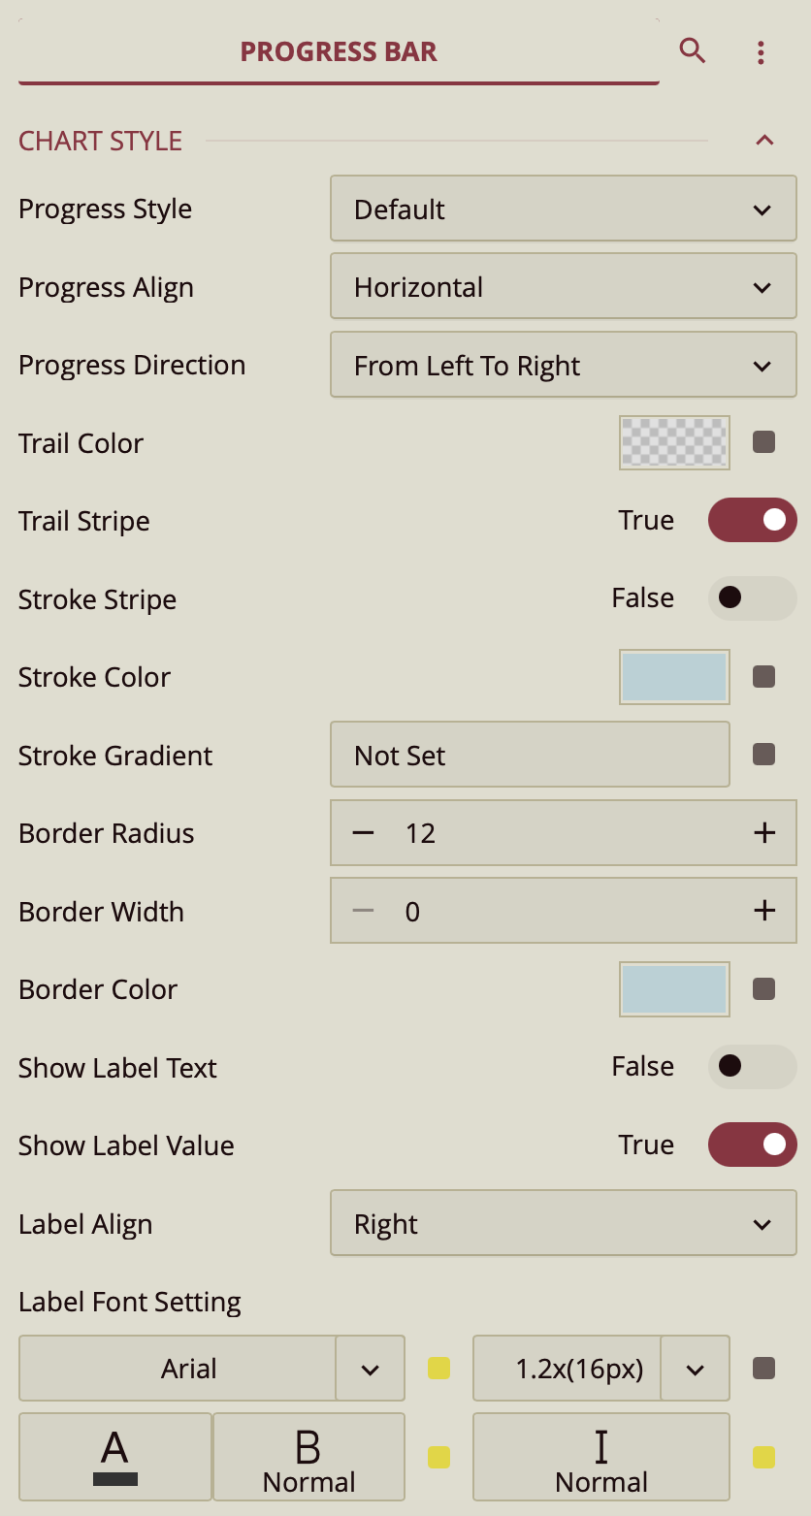This screenshot has height=1516, width=811.
Task: Click the yellow marker beside Arial font
Action: click(x=438, y=1369)
